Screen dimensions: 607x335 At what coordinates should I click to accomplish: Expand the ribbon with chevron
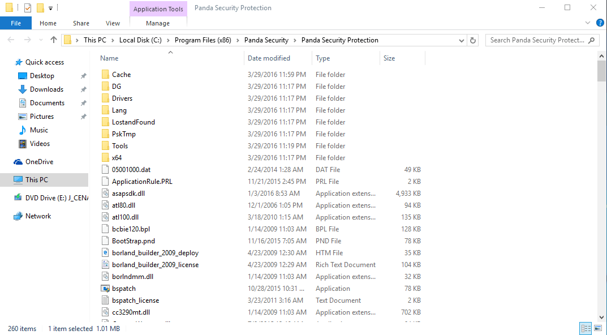pos(588,23)
